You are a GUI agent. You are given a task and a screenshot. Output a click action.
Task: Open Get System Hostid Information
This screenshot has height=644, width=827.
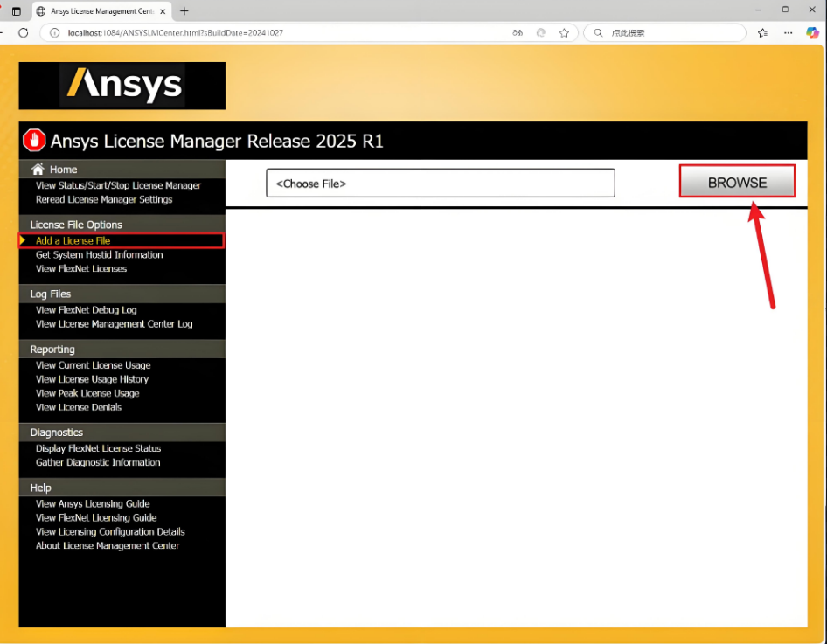coord(99,254)
